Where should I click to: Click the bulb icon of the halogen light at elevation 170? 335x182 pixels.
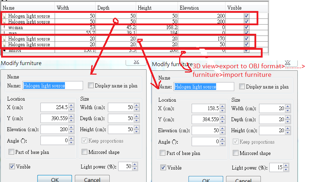coord(4,39)
